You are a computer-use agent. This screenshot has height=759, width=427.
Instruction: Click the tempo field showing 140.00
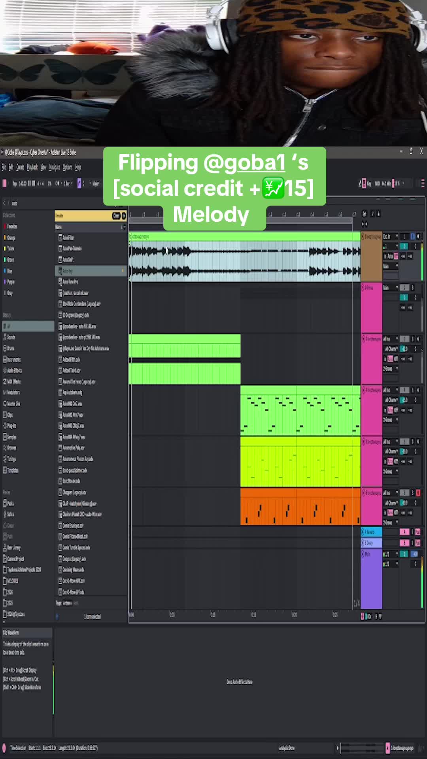(23, 183)
